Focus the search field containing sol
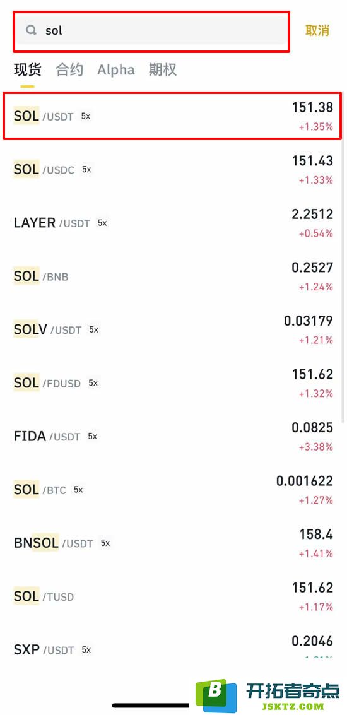The width and height of the screenshot is (347, 715). click(151, 31)
